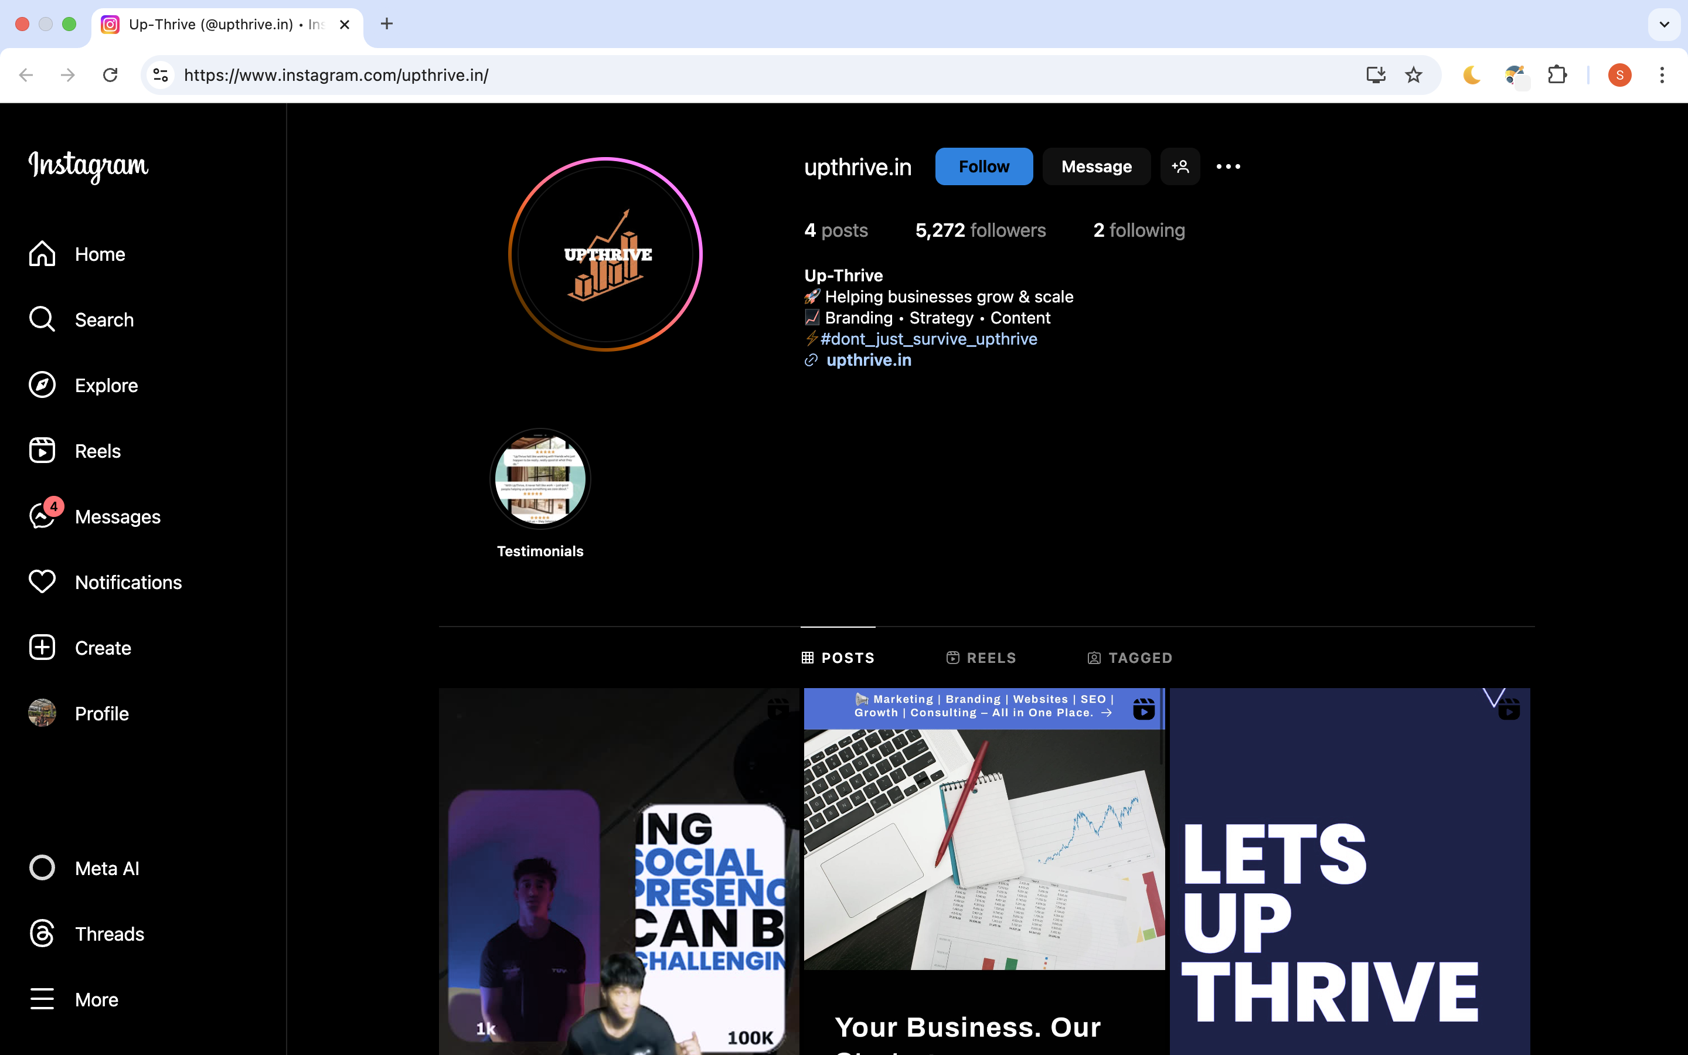This screenshot has height=1055, width=1688.
Task: Open the 'Your Business' laptop post
Action: tap(984, 872)
